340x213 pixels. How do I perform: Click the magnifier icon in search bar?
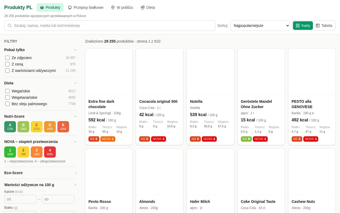pyautogui.click(x=10, y=26)
